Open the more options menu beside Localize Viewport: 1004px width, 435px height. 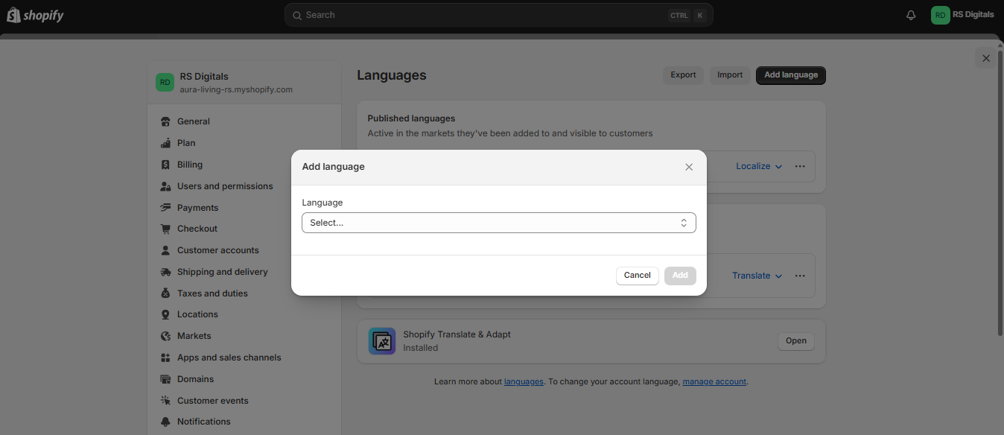coord(800,166)
